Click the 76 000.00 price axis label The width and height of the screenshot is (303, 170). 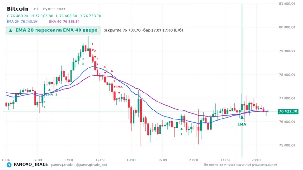(287, 122)
